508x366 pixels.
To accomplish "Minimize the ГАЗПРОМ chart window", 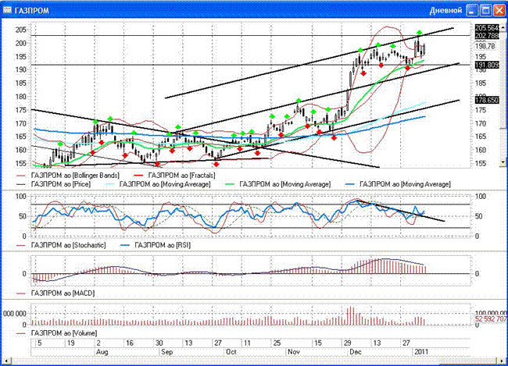I will (472, 10).
